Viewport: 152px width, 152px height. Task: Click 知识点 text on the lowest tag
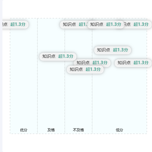(76, 70)
